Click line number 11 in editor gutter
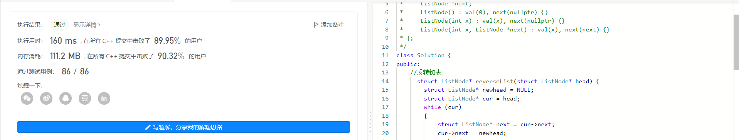Viewport: 739px width, 140px height. 385,55
